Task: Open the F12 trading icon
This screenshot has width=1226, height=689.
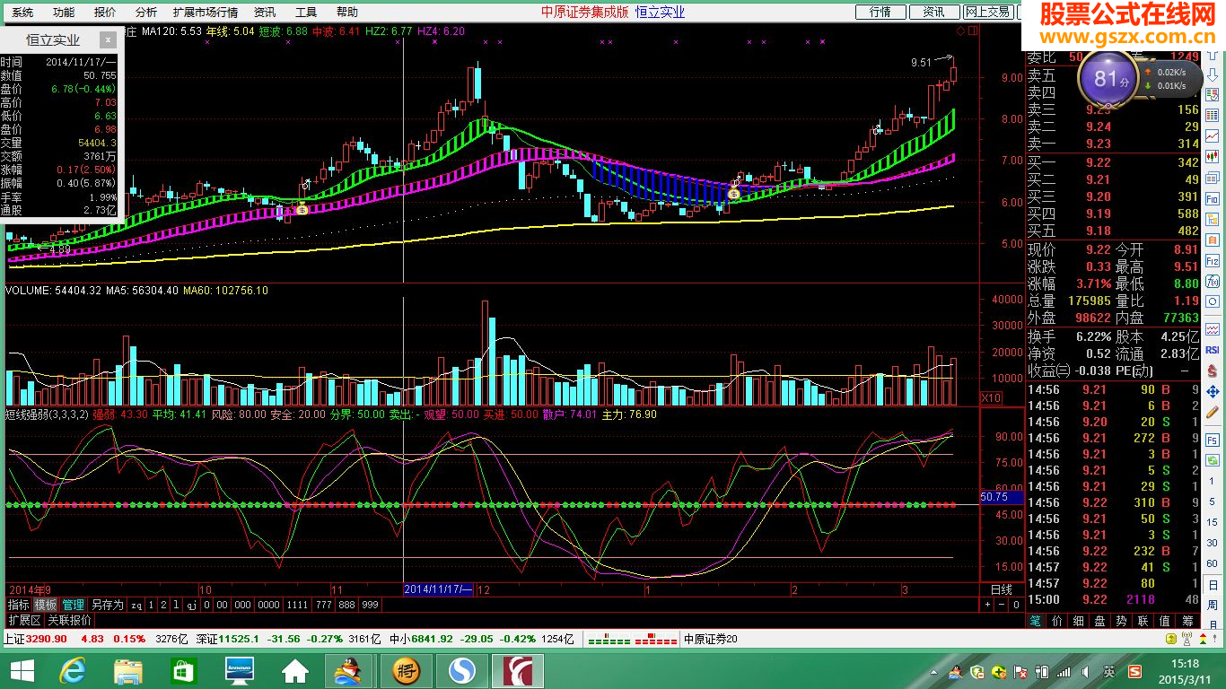Action: tap(1213, 260)
